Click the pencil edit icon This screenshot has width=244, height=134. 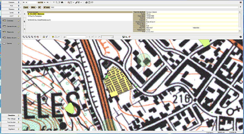(x=76, y=2)
